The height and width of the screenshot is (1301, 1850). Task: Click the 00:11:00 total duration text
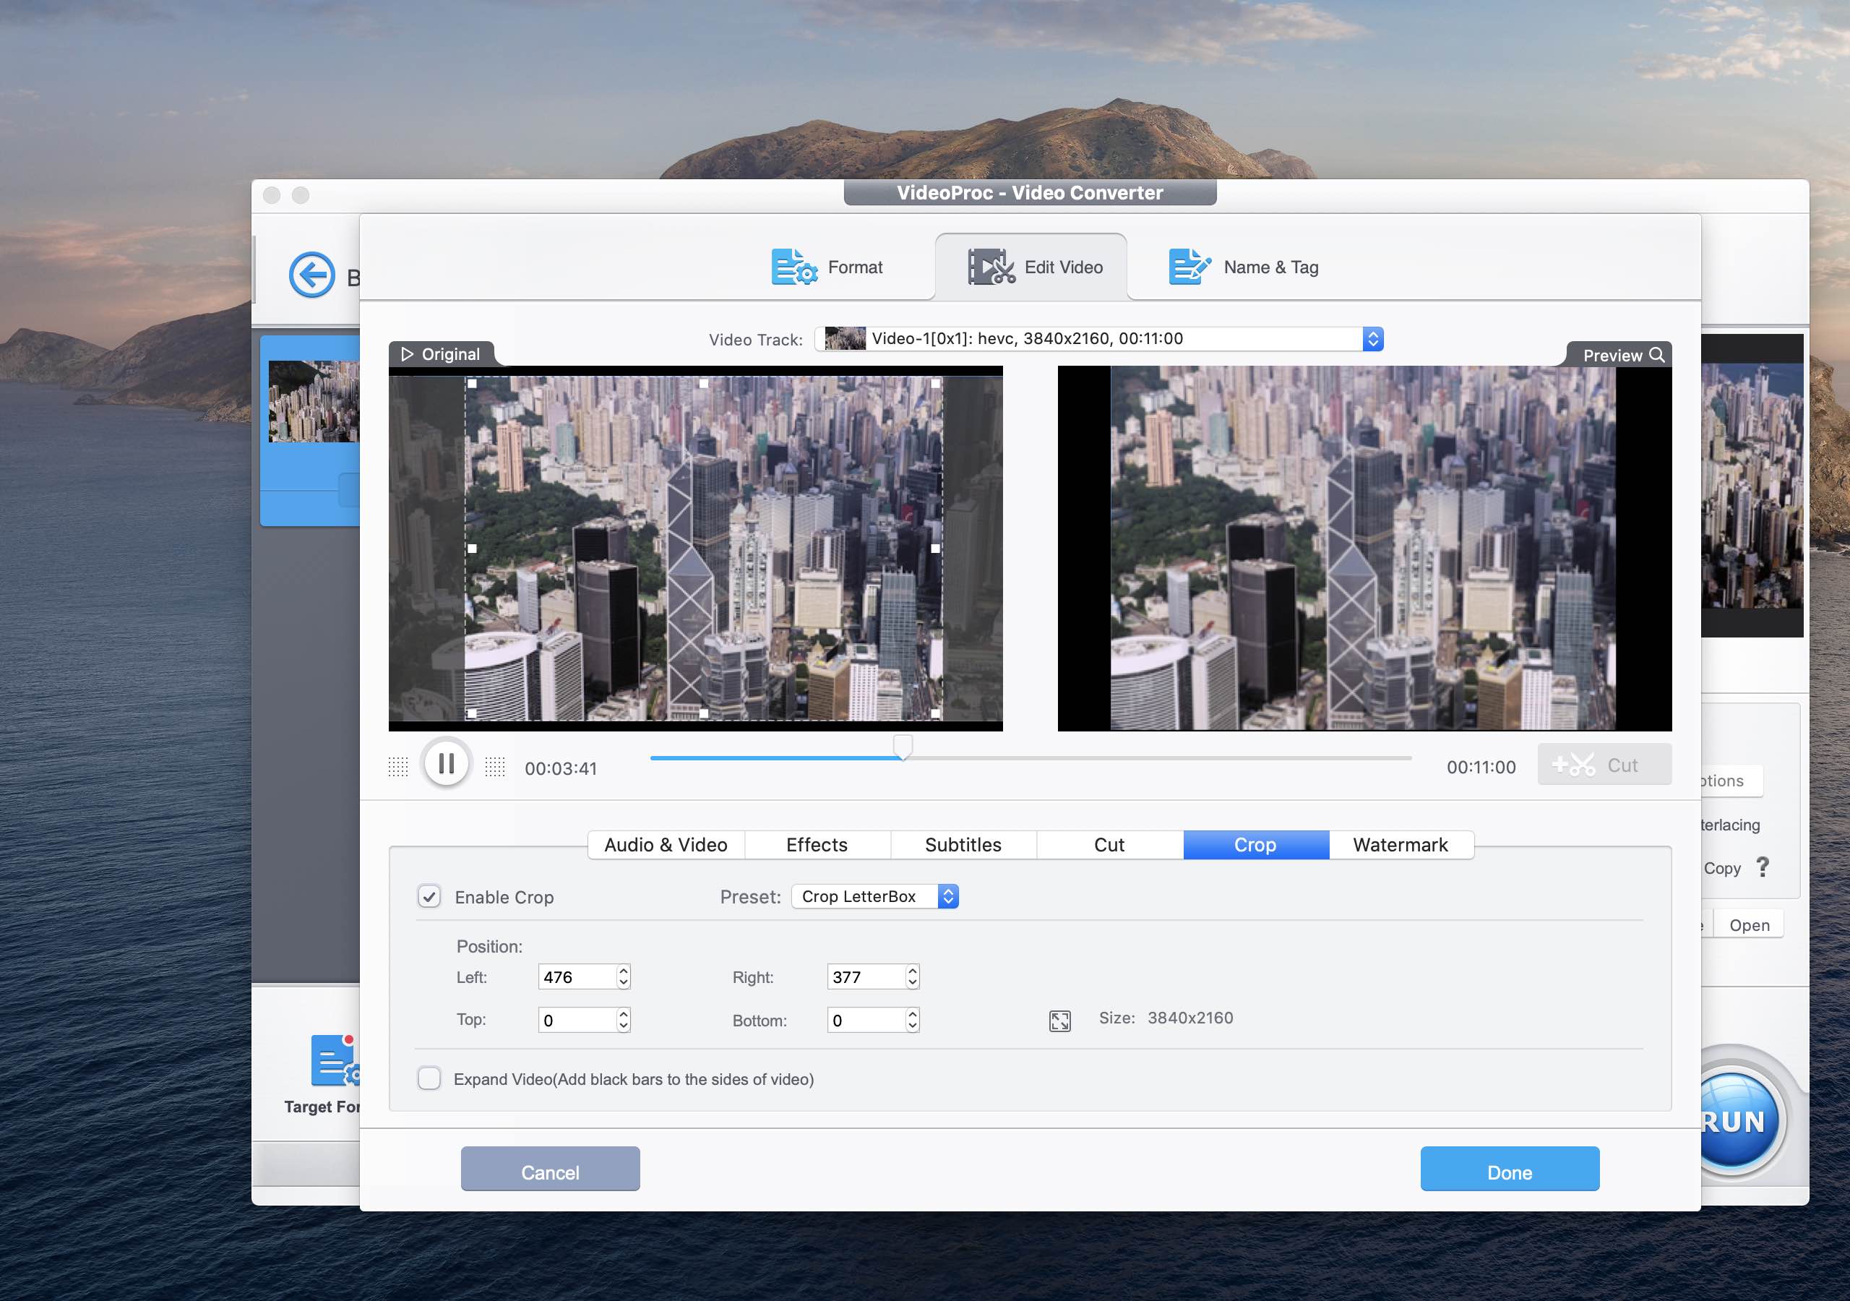point(1481,767)
